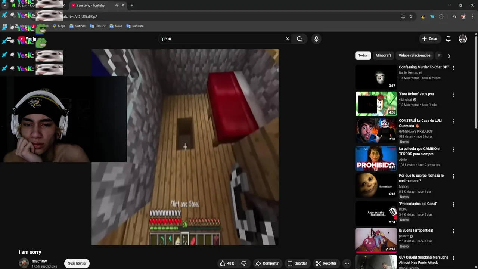The width and height of the screenshot is (478, 269).
Task: Open the Noticias bookmark
Action: (77, 26)
